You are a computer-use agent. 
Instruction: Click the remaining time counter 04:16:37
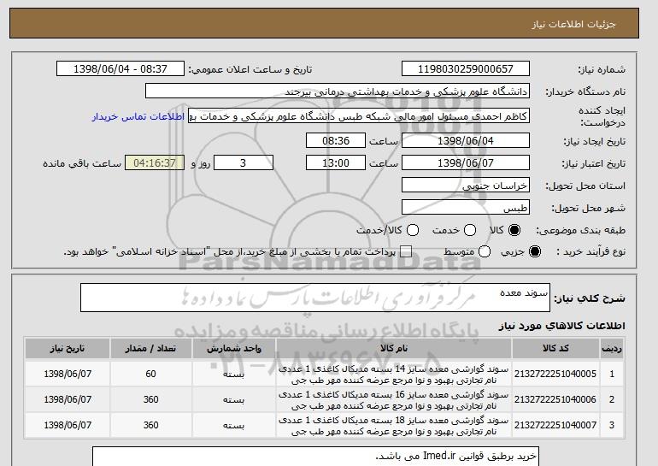pos(155,163)
